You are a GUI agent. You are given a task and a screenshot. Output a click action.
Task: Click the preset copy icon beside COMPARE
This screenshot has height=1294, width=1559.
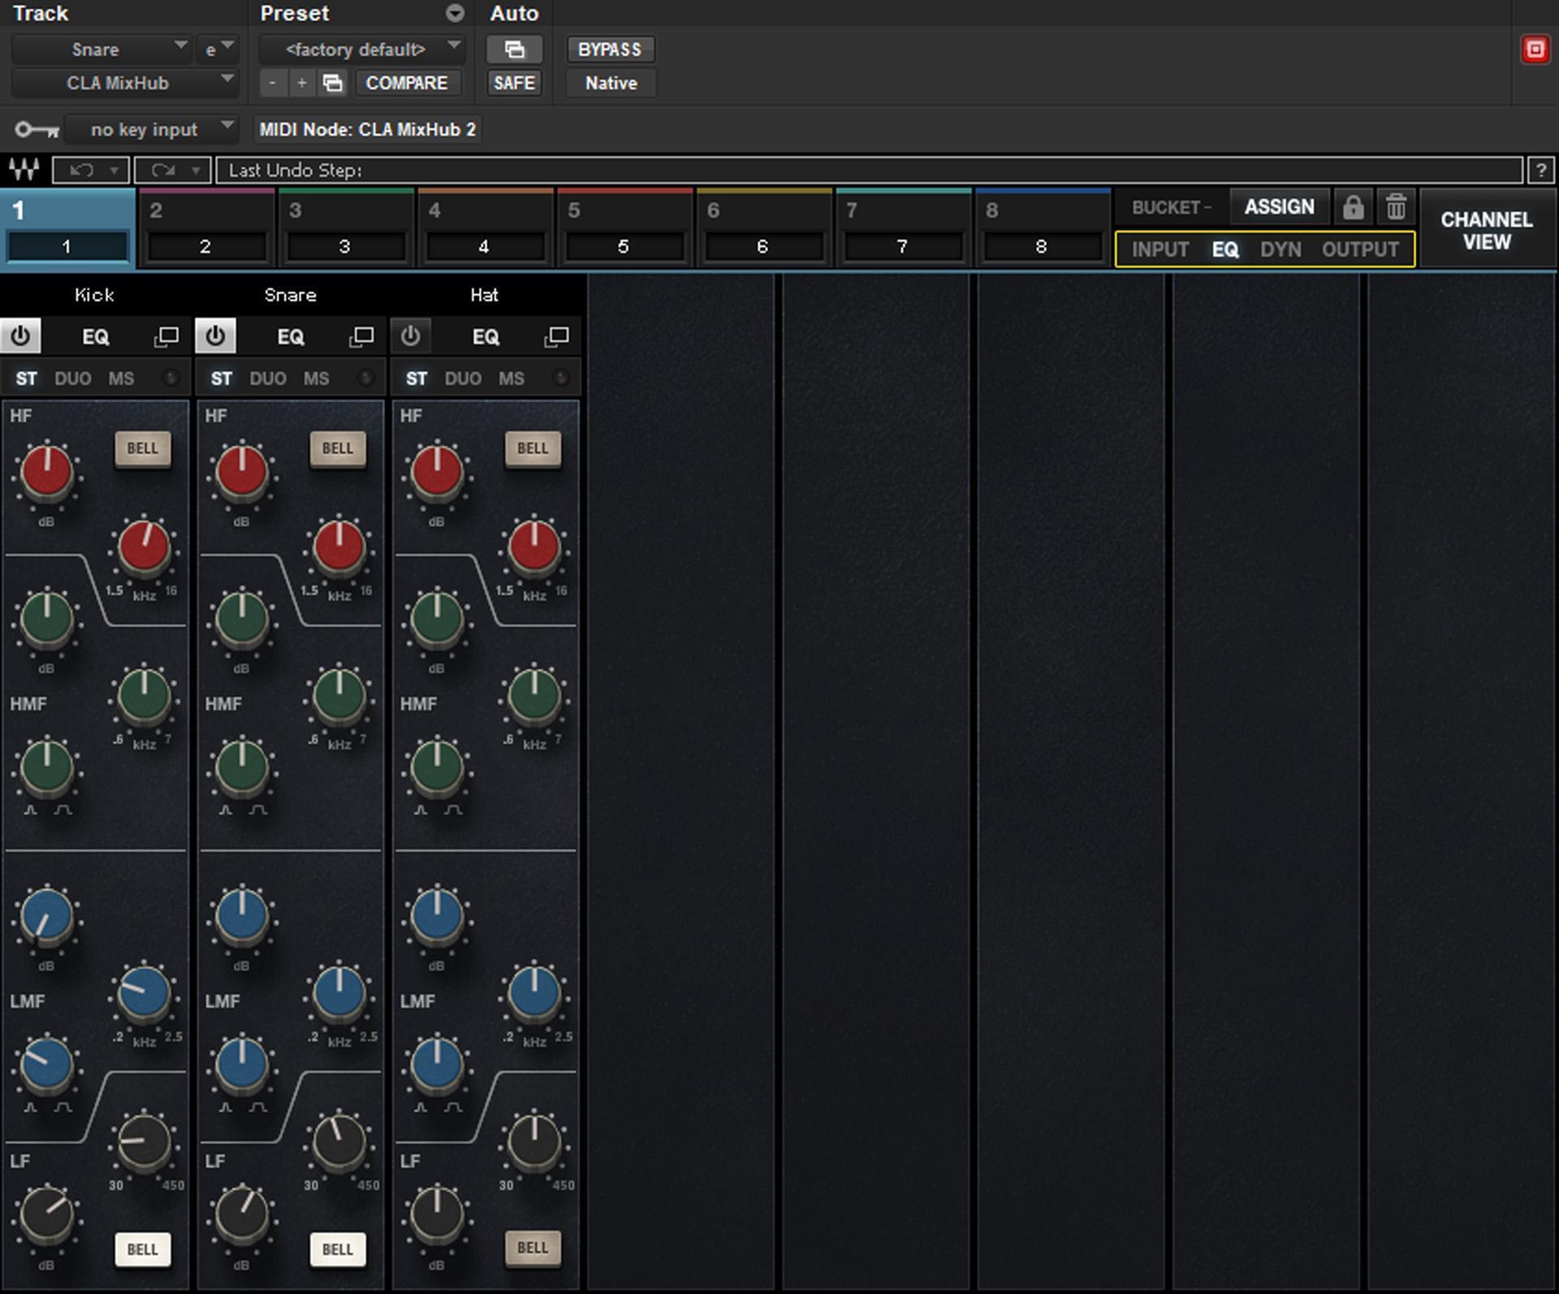pos(331,83)
